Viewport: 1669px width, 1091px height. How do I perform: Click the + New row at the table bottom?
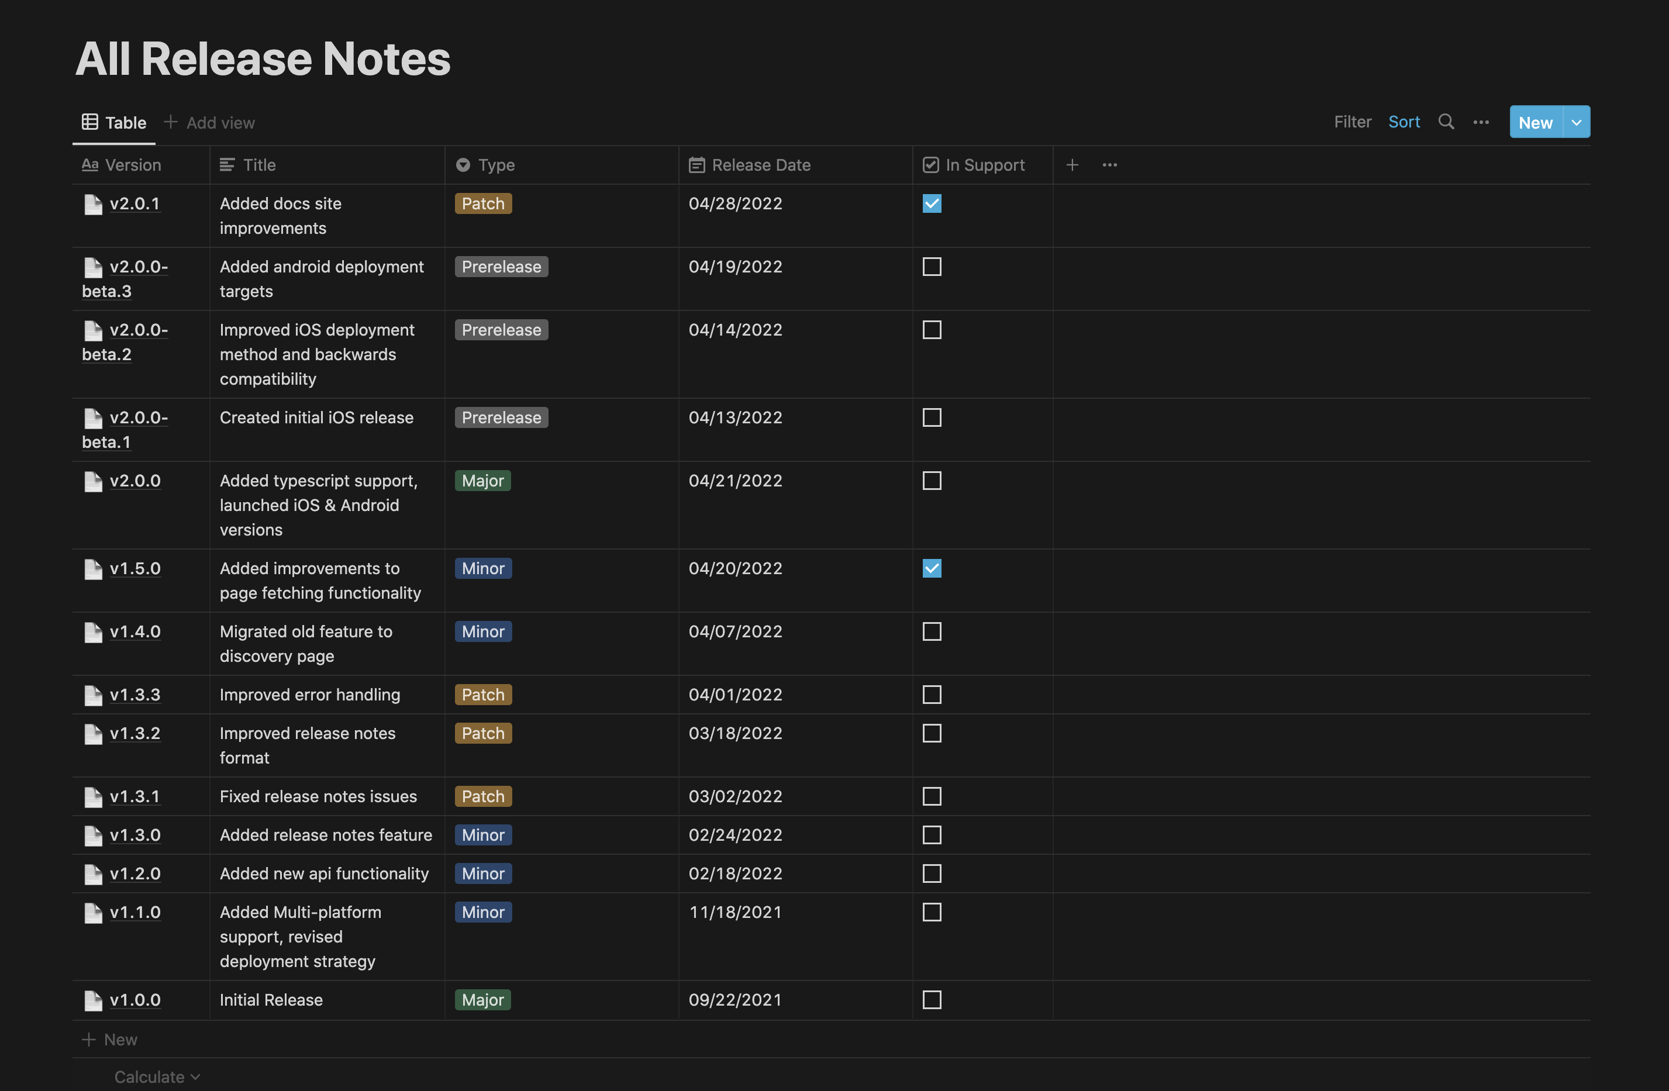110,1039
